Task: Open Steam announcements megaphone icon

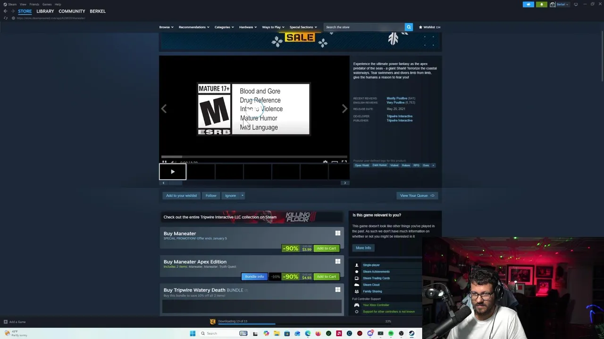Action: 528,4
